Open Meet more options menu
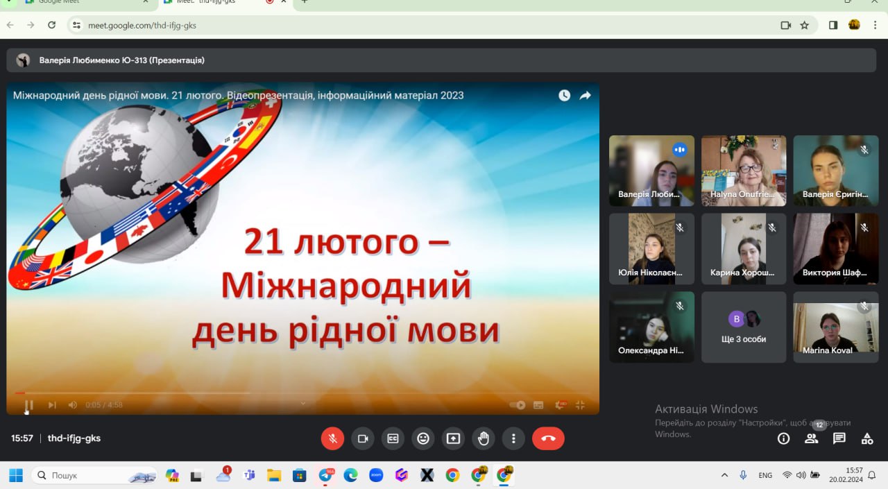This screenshot has height=489, width=888. (513, 438)
